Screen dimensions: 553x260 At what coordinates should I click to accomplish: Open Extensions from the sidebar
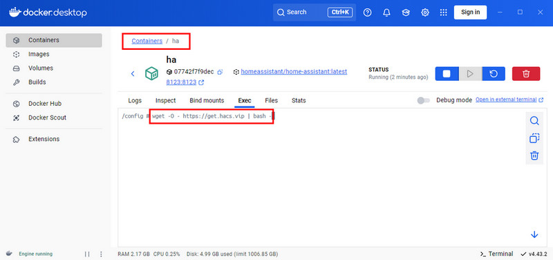(x=54, y=139)
